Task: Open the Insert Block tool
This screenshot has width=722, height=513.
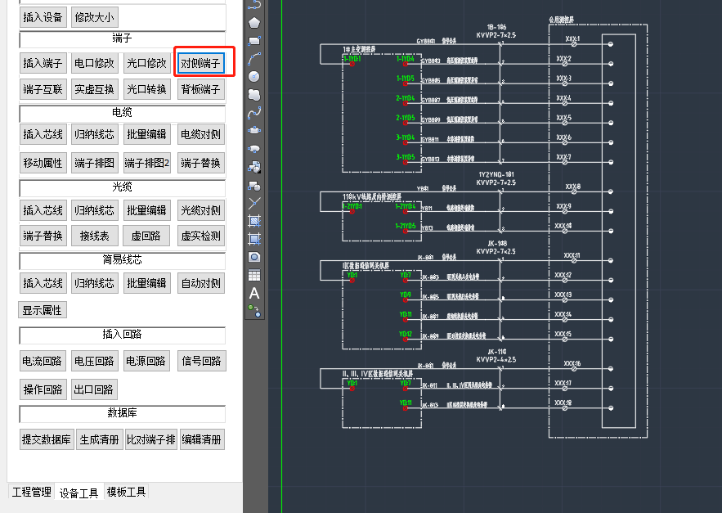Action: [254, 167]
